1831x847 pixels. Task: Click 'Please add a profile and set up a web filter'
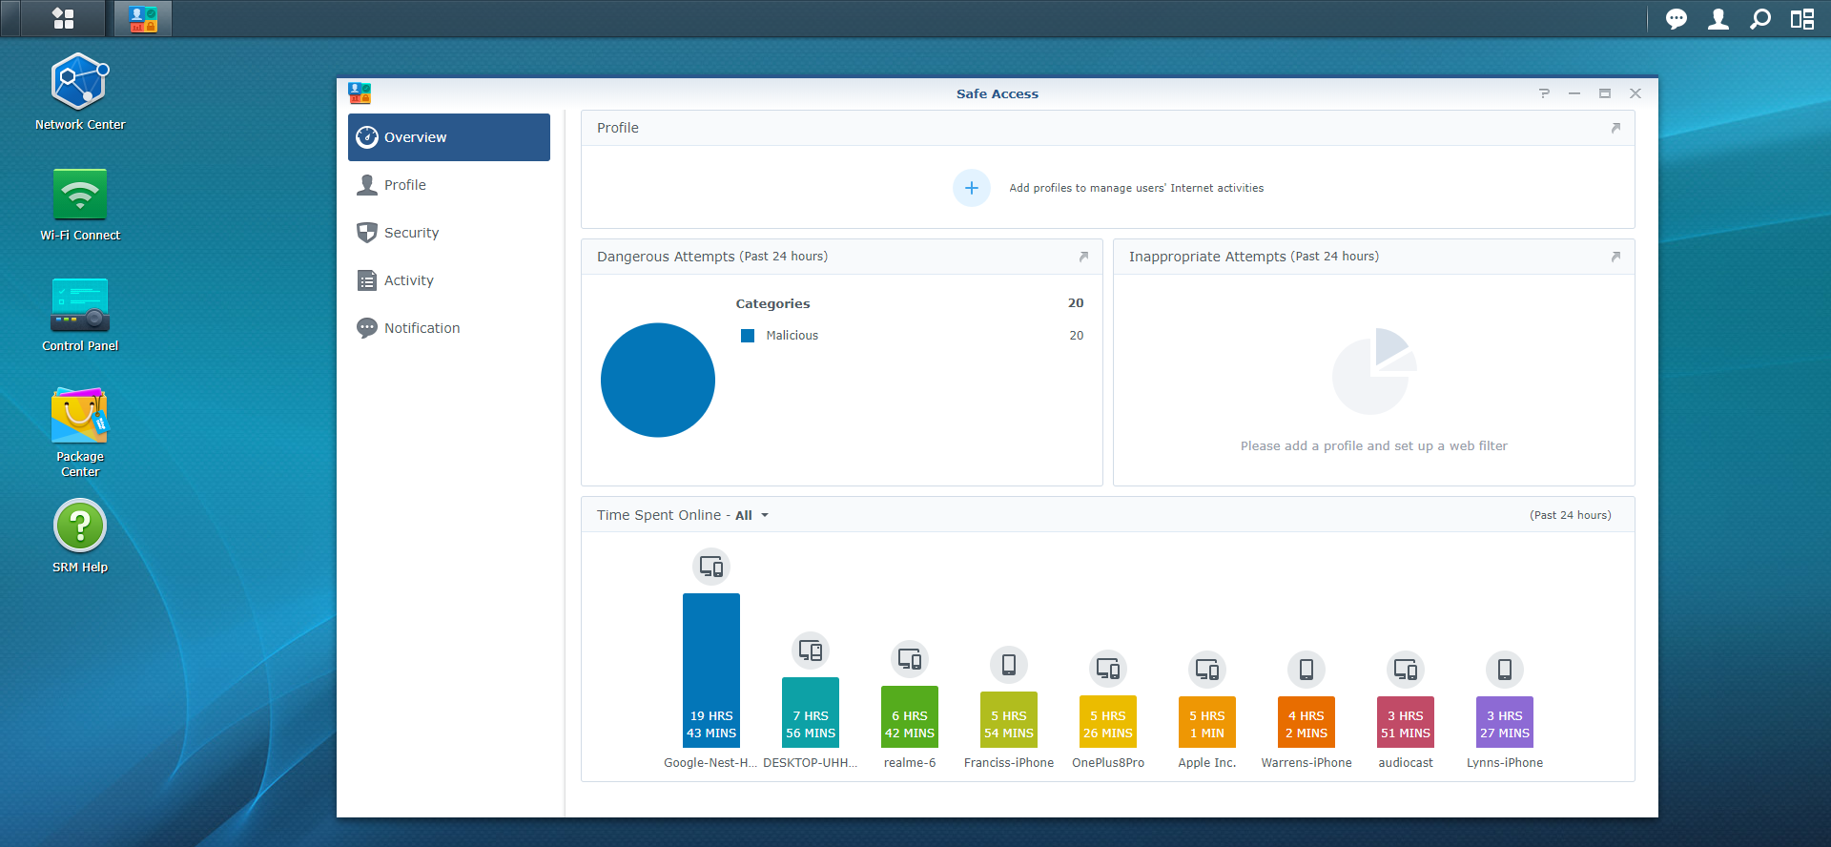coord(1374,445)
